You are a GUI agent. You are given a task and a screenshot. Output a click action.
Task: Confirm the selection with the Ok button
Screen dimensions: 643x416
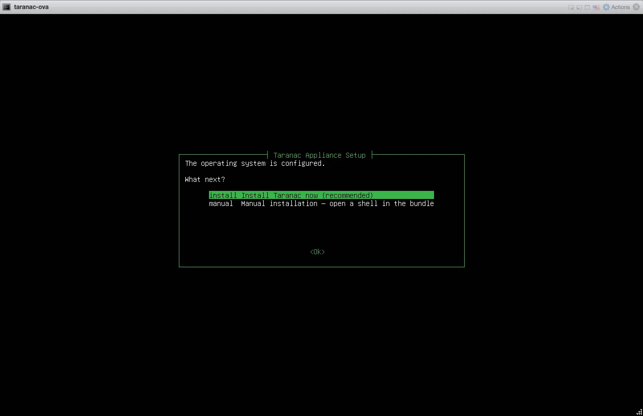click(317, 252)
